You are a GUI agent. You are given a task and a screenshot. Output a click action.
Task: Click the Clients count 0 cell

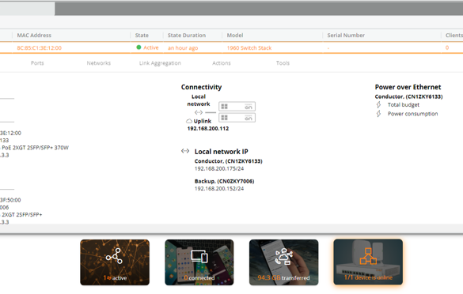(x=447, y=47)
